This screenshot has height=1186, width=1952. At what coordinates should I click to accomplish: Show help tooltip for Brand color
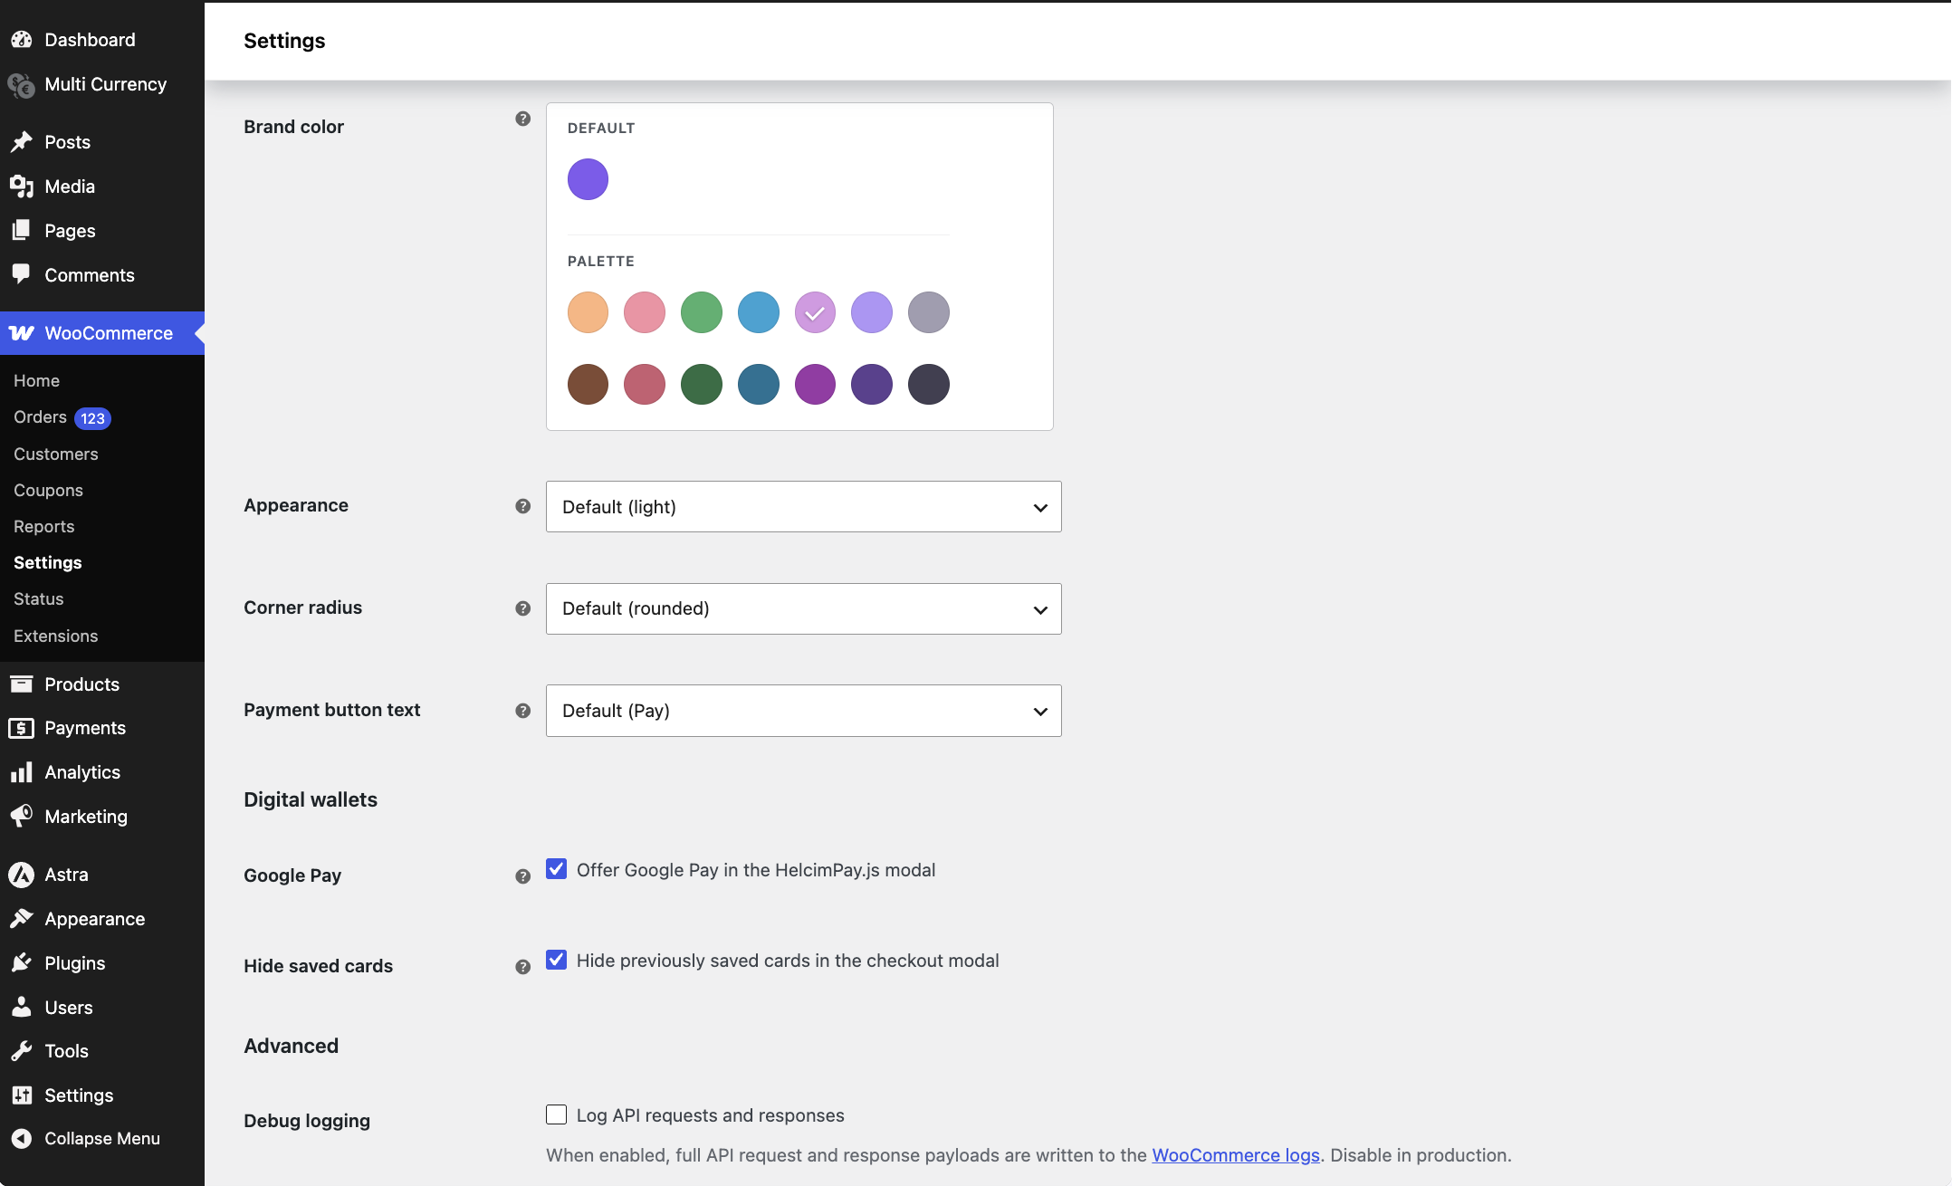tap(522, 119)
